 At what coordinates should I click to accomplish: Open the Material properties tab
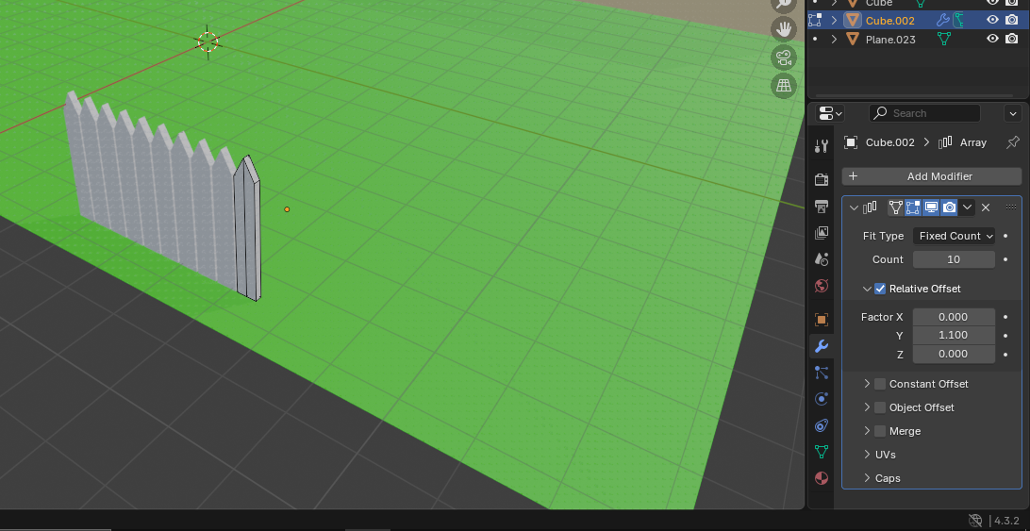tap(822, 478)
